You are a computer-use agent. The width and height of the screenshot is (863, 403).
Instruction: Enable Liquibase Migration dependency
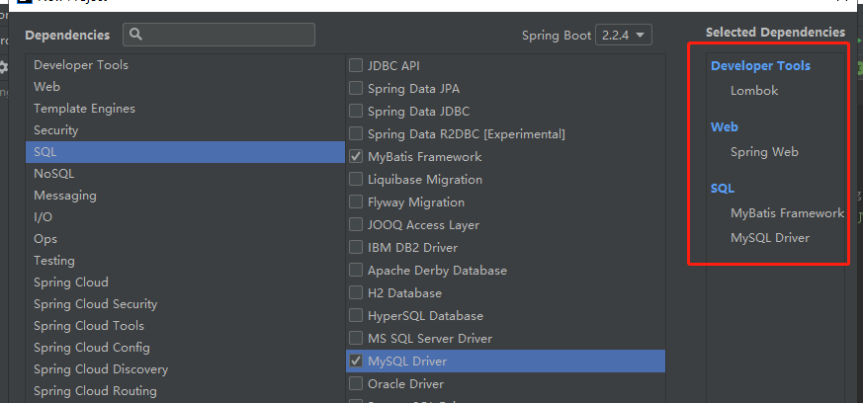[x=356, y=179]
